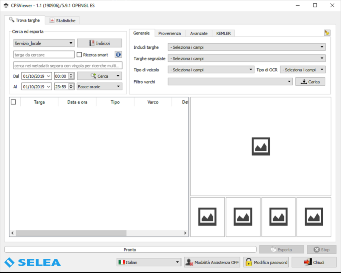341x273 pixels.
Task: Open the Filtro varchi dropdown
Action: (230, 81)
